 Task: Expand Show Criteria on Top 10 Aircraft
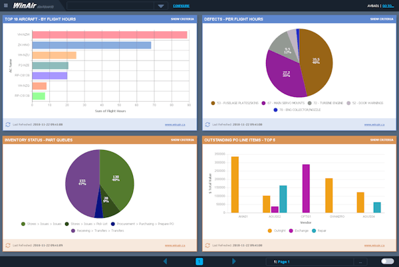click(x=182, y=19)
